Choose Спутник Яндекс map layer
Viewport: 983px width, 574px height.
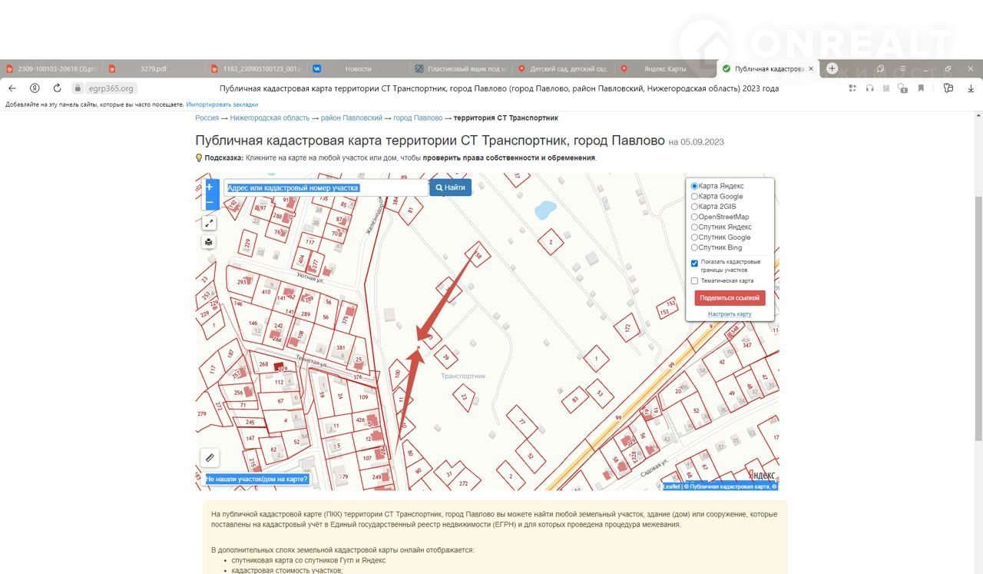(695, 227)
